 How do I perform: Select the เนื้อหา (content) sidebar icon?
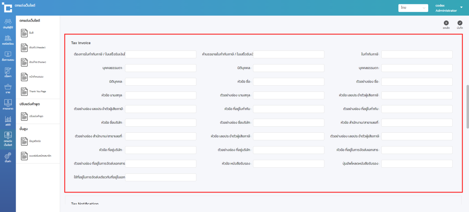point(8,72)
